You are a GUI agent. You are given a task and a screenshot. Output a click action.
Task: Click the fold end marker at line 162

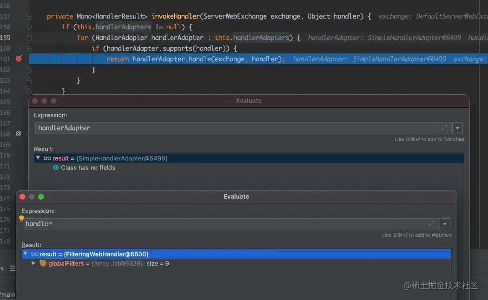[x=29, y=70]
